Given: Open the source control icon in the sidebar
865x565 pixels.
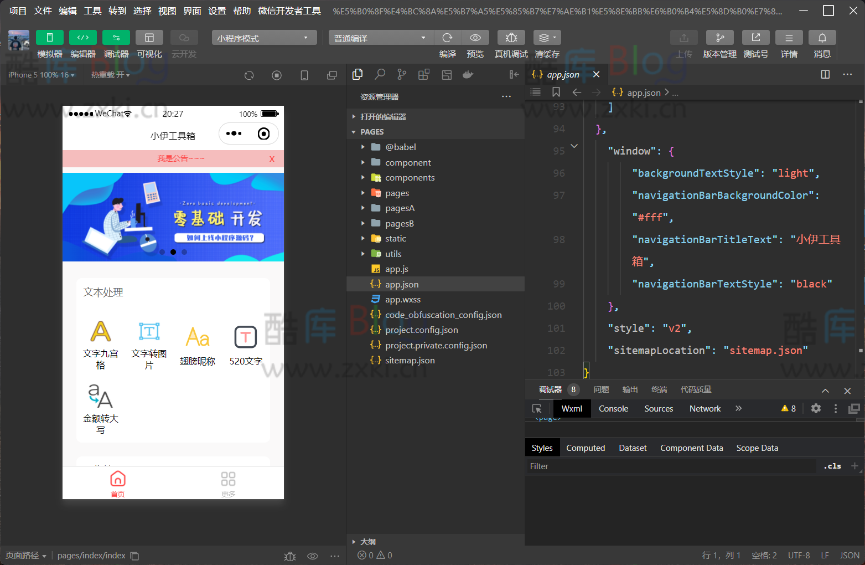Looking at the screenshot, I should [402, 74].
